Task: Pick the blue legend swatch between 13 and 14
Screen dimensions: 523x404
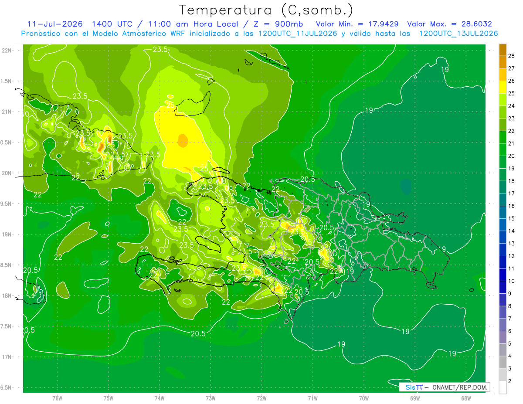Action: tap(503, 237)
